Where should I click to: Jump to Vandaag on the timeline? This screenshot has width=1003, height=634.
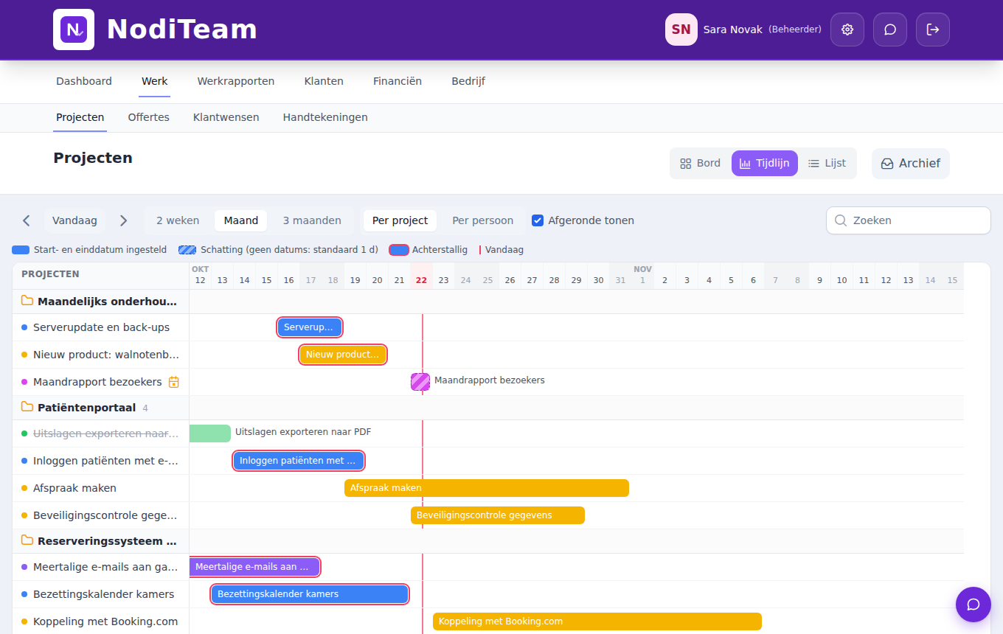click(74, 220)
